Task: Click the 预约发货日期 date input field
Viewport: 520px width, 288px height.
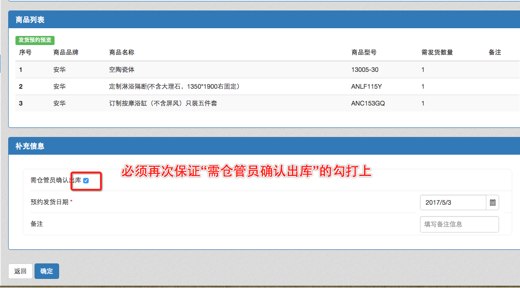Action: [453, 202]
